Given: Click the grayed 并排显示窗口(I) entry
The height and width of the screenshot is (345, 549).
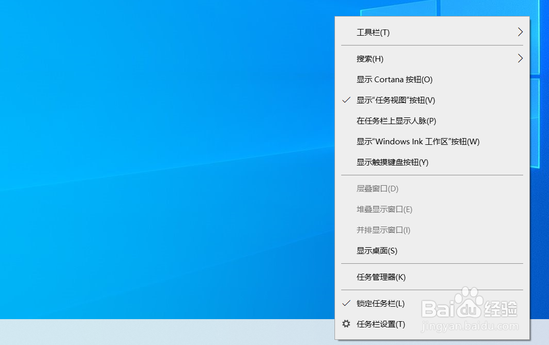Looking at the screenshot, I should pyautogui.click(x=384, y=230).
